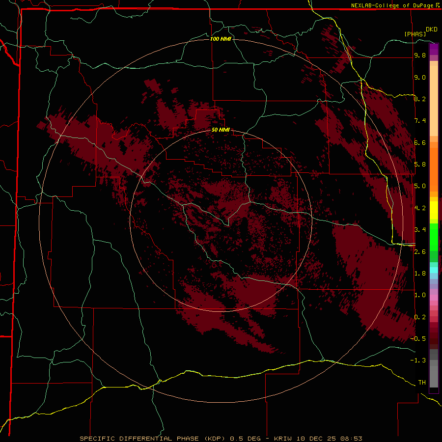Click the pink segment of the color bar
Image resolution: width=442 pixels, height=442 pixels.
click(x=434, y=298)
